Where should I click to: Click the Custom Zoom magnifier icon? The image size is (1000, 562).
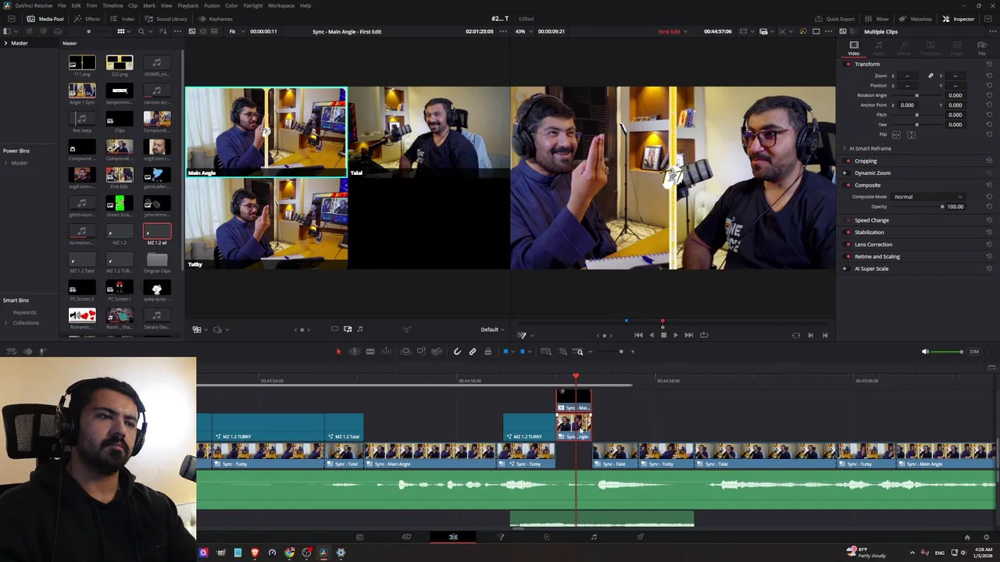coord(578,352)
